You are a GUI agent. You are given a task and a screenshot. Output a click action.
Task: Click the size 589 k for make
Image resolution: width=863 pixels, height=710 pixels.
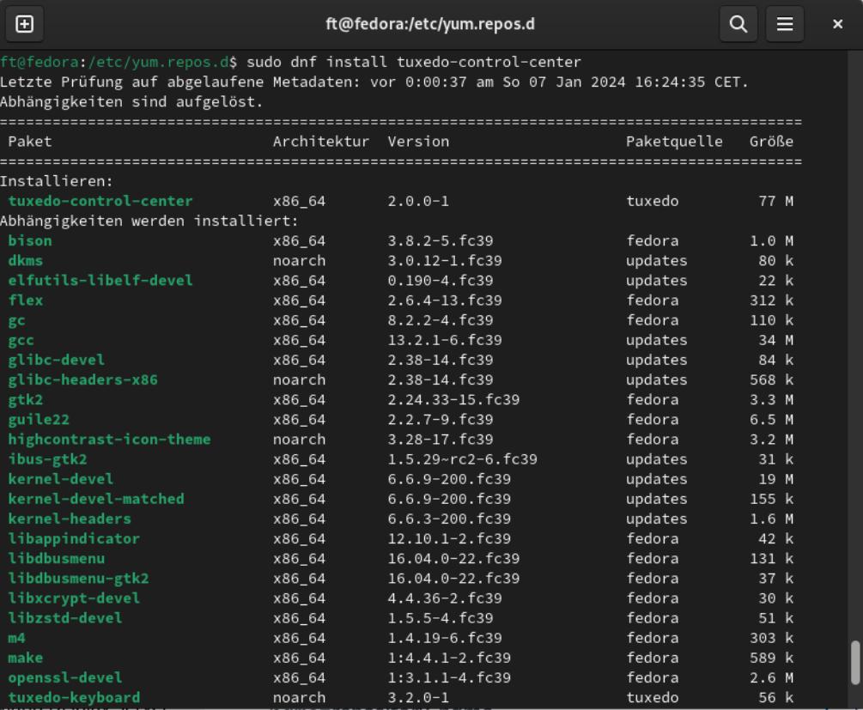[772, 658]
